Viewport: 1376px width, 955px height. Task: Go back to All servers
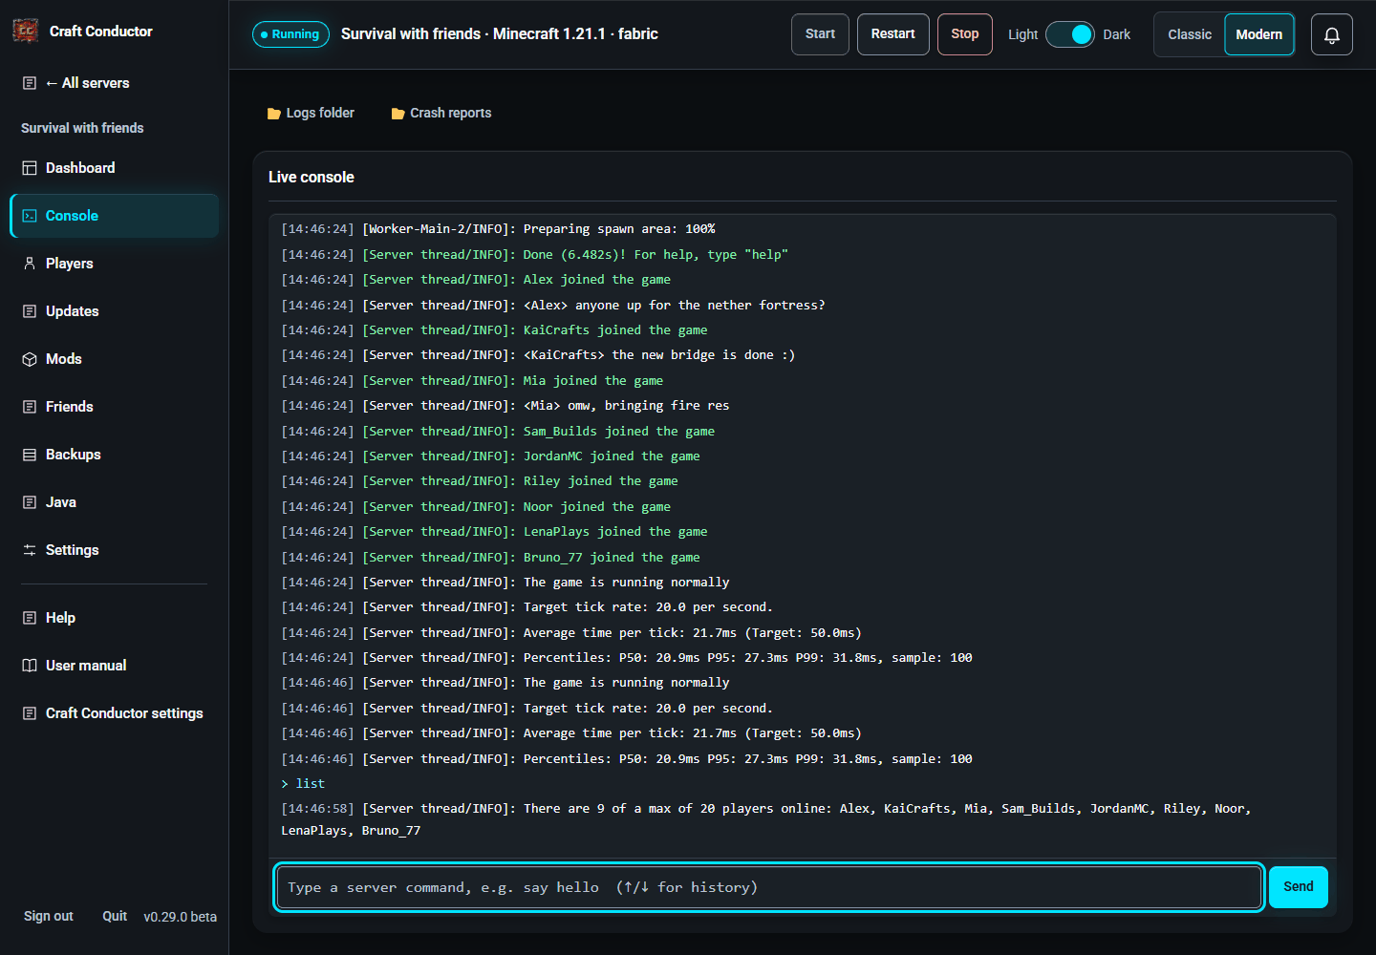click(114, 83)
